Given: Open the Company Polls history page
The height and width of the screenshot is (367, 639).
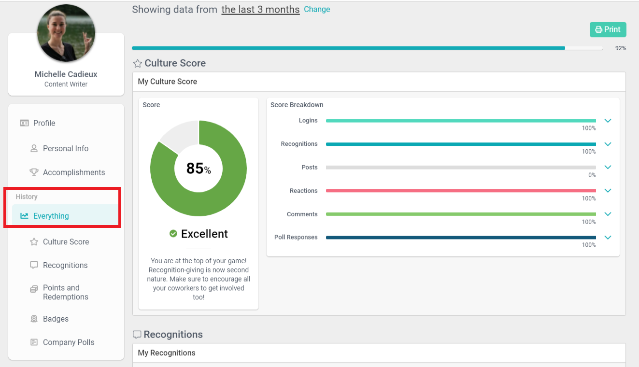Looking at the screenshot, I should tap(69, 342).
